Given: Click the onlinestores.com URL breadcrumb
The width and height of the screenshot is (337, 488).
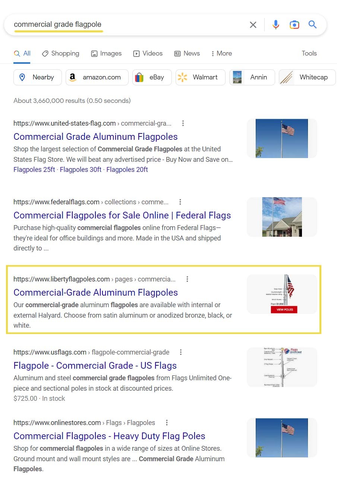Looking at the screenshot, I should 84,423.
